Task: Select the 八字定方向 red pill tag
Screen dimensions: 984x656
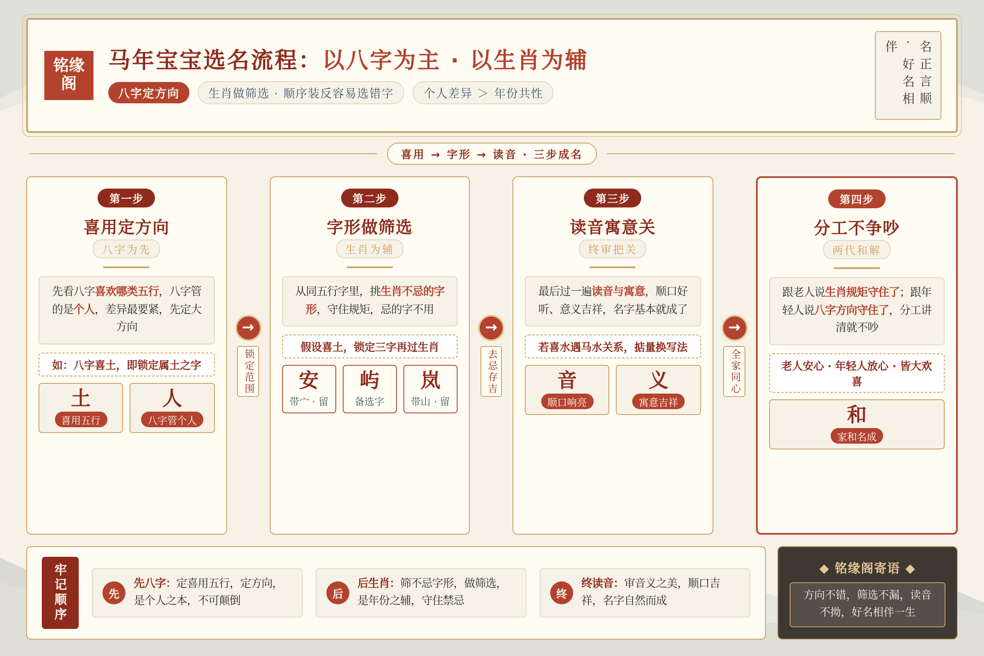Action: (x=148, y=93)
